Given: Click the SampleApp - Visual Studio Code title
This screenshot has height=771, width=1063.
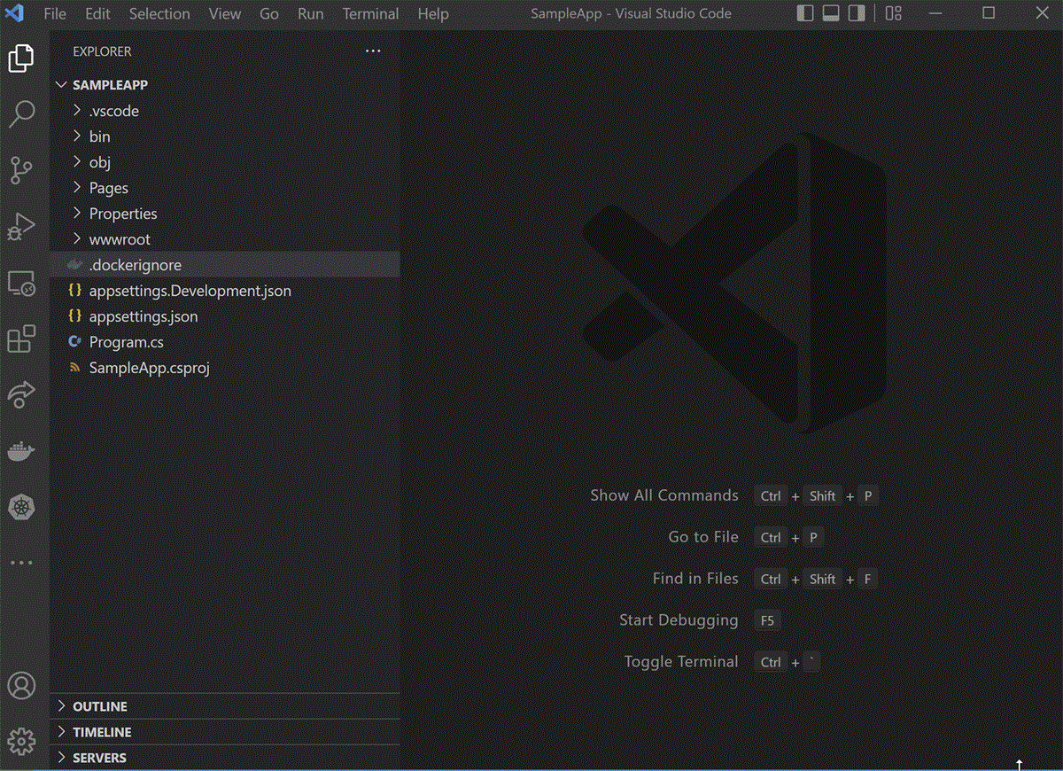Looking at the screenshot, I should 631,14.
